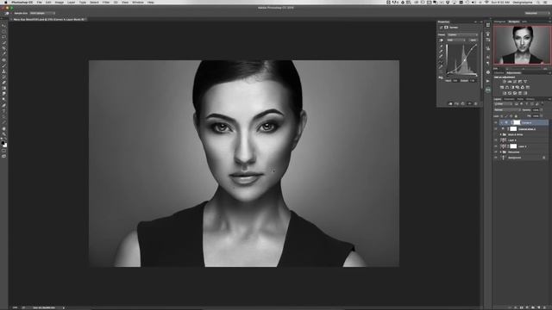Click reset-to-defaults icon in Properties panel
Image resolution: width=552 pixels, height=310 pixels.
click(x=462, y=103)
